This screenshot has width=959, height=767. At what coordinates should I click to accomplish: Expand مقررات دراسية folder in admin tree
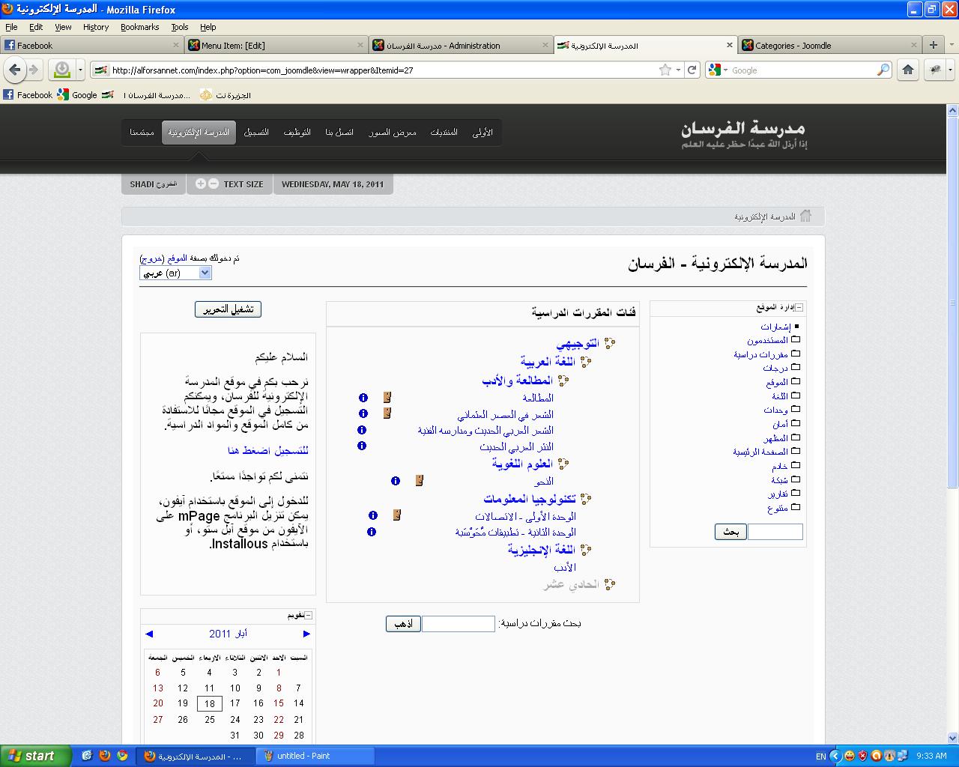click(796, 354)
